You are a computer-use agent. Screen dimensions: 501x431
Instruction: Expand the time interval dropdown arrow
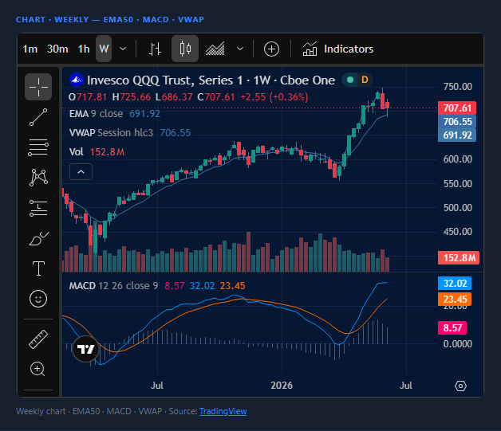[x=123, y=49]
